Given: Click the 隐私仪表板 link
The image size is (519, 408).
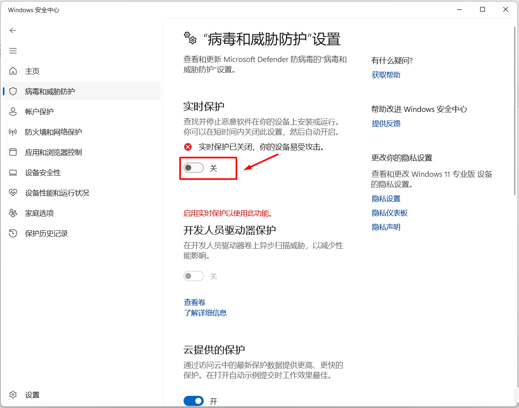Looking at the screenshot, I should [x=389, y=213].
